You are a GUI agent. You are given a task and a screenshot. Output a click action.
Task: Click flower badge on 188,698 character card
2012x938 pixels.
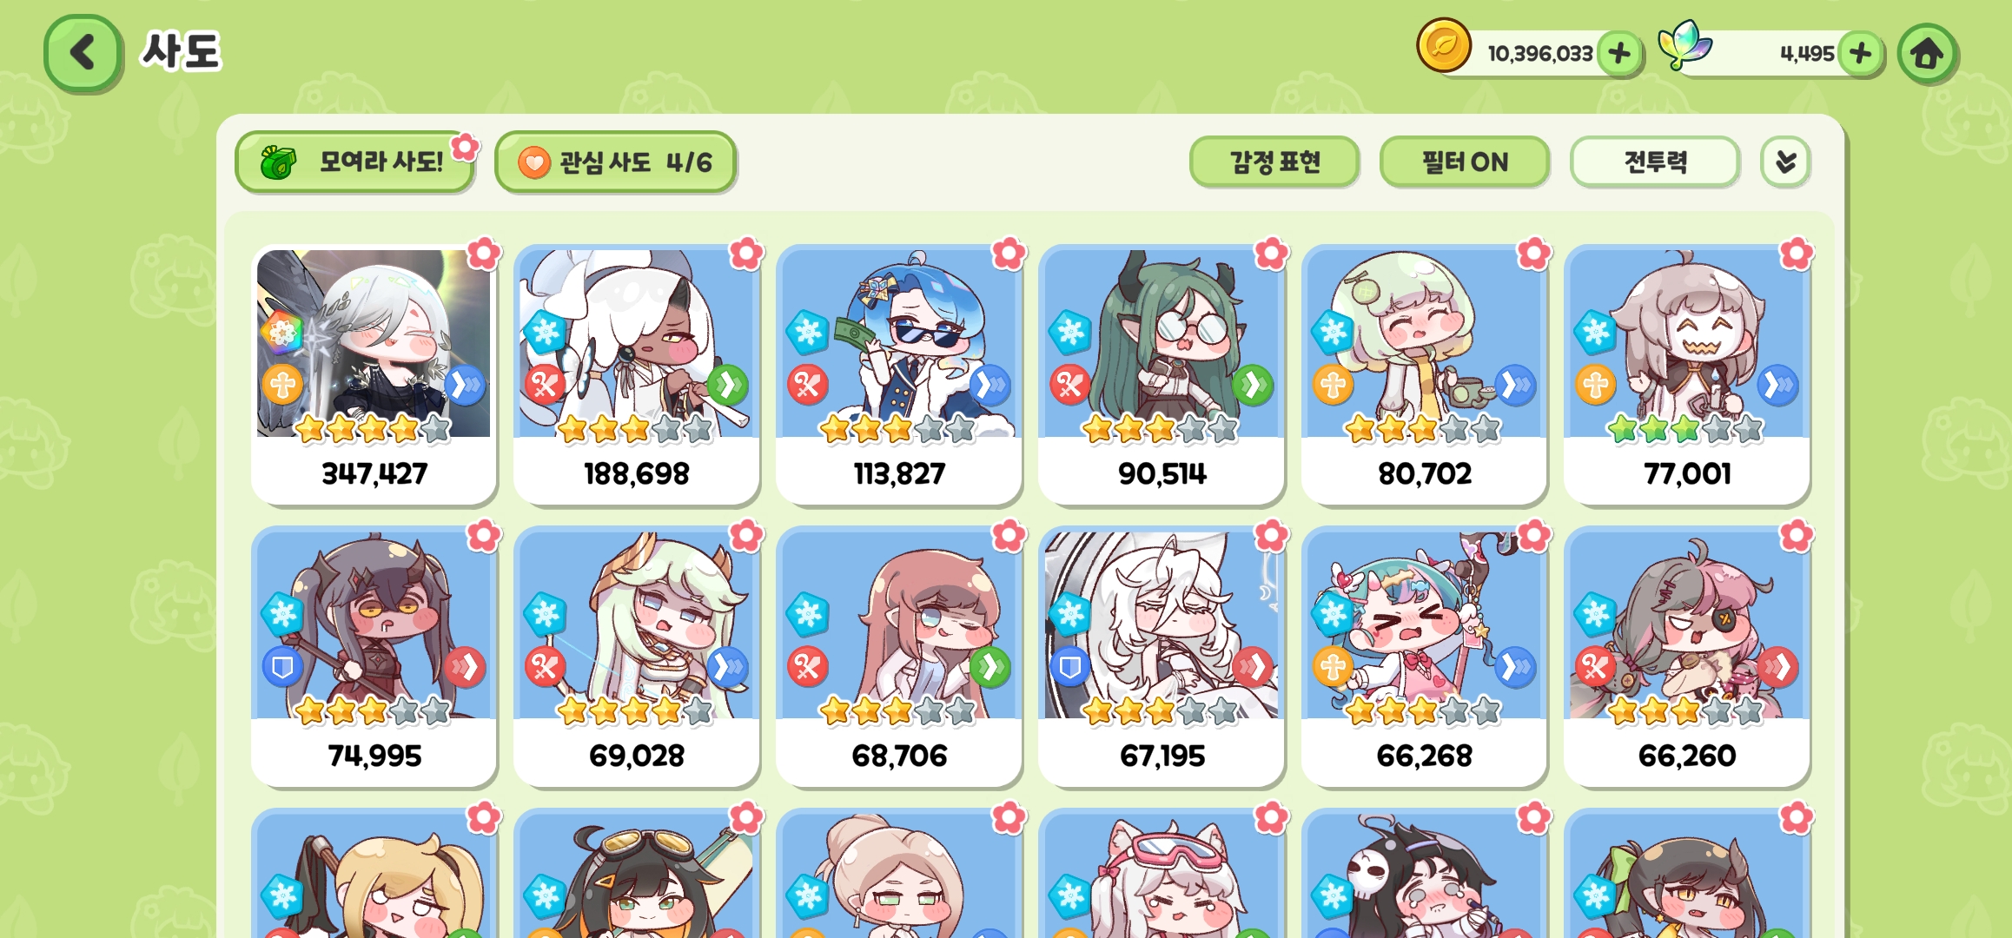click(746, 254)
